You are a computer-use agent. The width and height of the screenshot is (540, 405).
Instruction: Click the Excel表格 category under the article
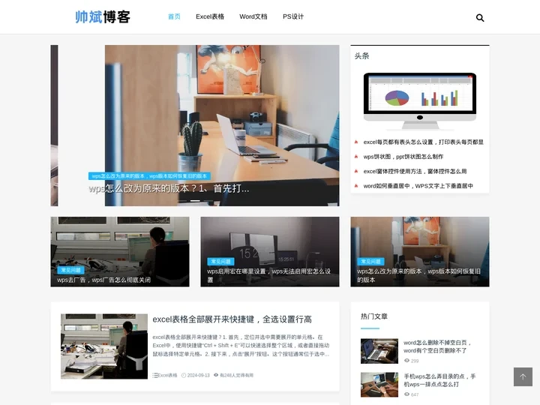tap(167, 376)
